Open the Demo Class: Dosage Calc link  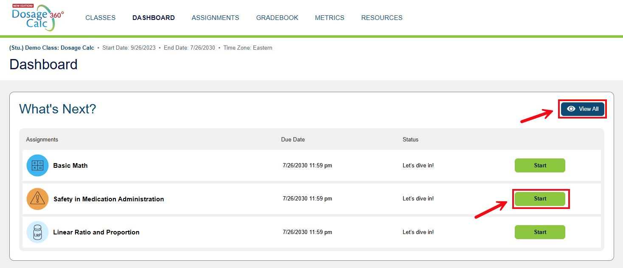52,48
